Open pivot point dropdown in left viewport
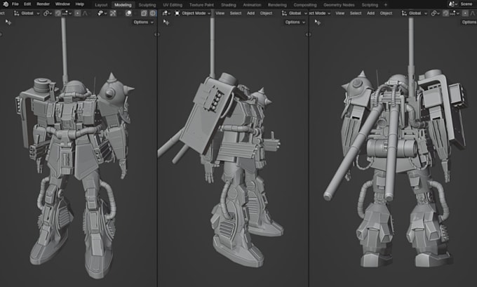The height and width of the screenshot is (287, 477). coord(48,13)
